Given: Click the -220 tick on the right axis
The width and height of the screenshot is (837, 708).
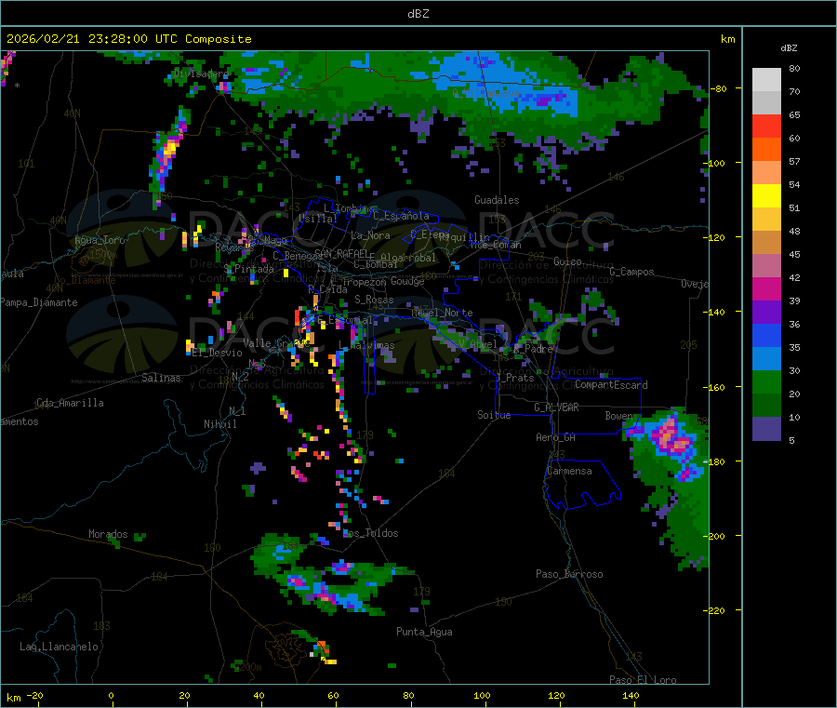Looking at the screenshot, I should 716,610.
